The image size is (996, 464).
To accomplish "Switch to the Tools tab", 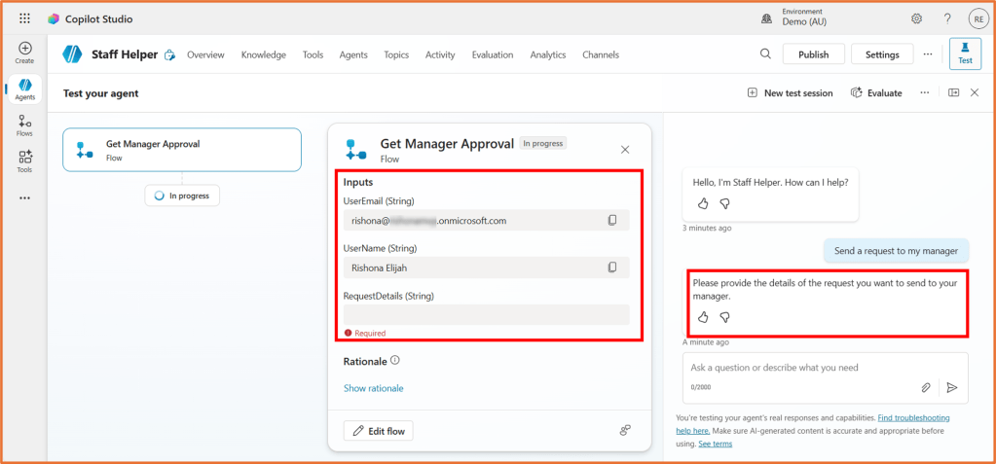I will pyautogui.click(x=313, y=55).
